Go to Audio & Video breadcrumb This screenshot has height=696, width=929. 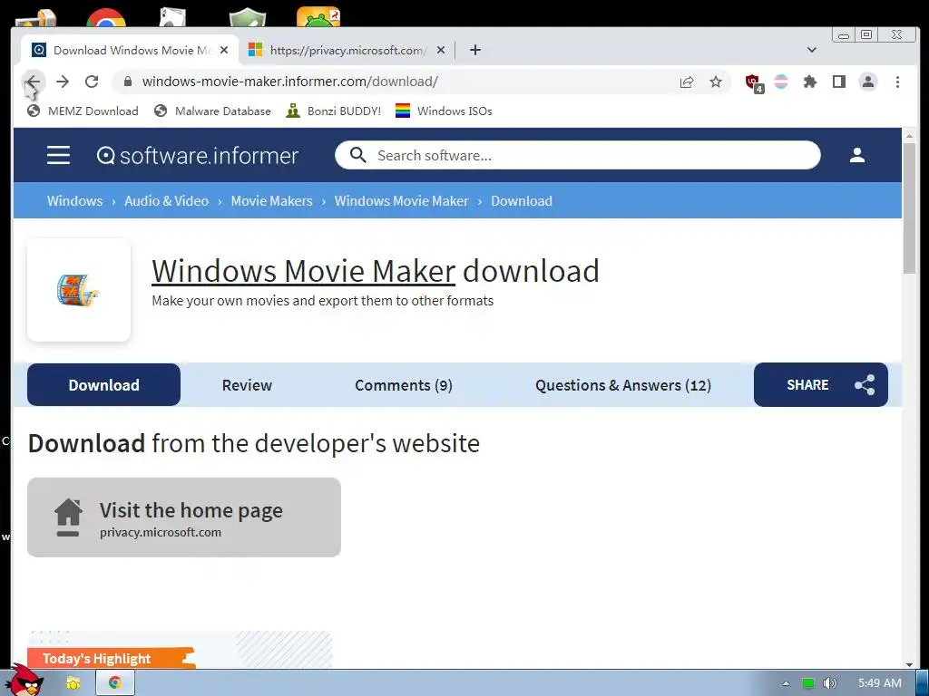pyautogui.click(x=167, y=200)
